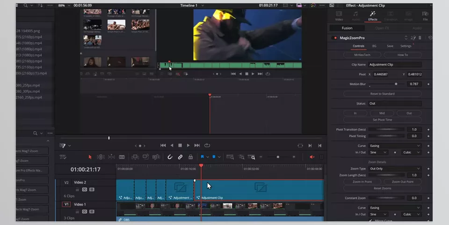This screenshot has width=449, height=225.
Task: Open the BG tab of MagicZoomPro
Action: click(374, 46)
